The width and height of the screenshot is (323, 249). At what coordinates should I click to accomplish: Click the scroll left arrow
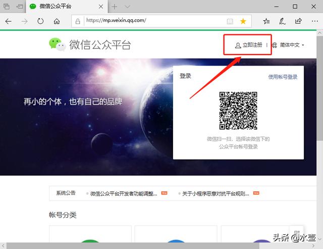pyautogui.click(x=3, y=245)
